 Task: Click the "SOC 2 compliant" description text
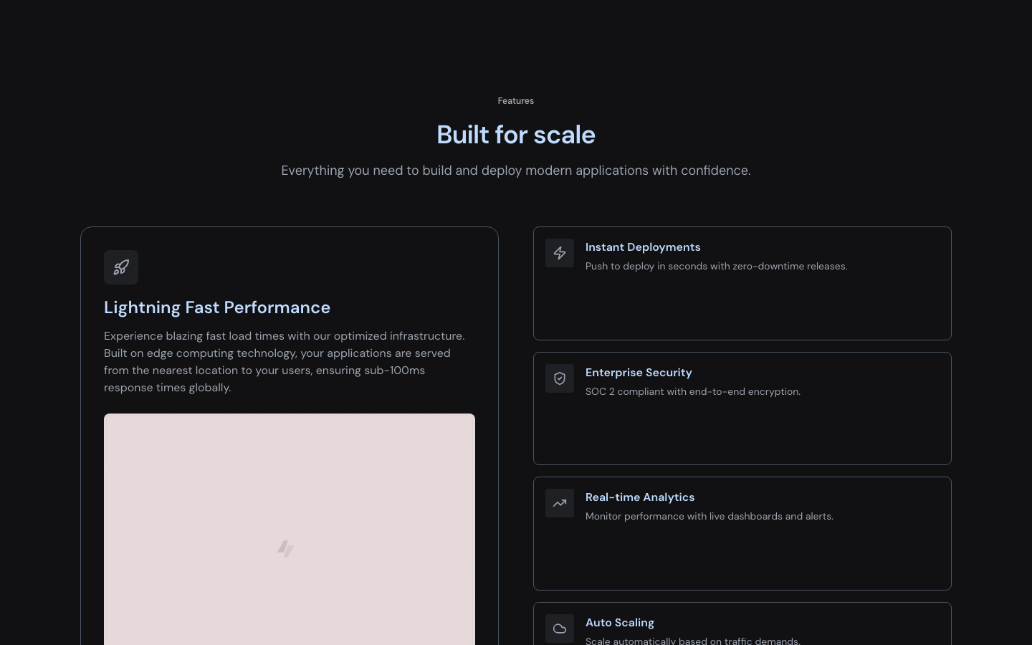693,392
